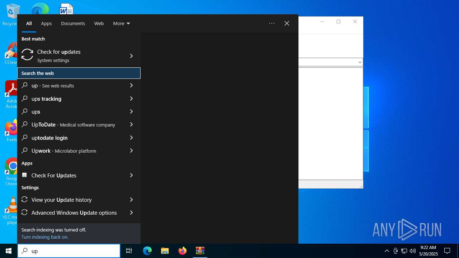Image resolution: width=459 pixels, height=258 pixels.
Task: Open Advanced Windows Update options
Action: point(79,212)
